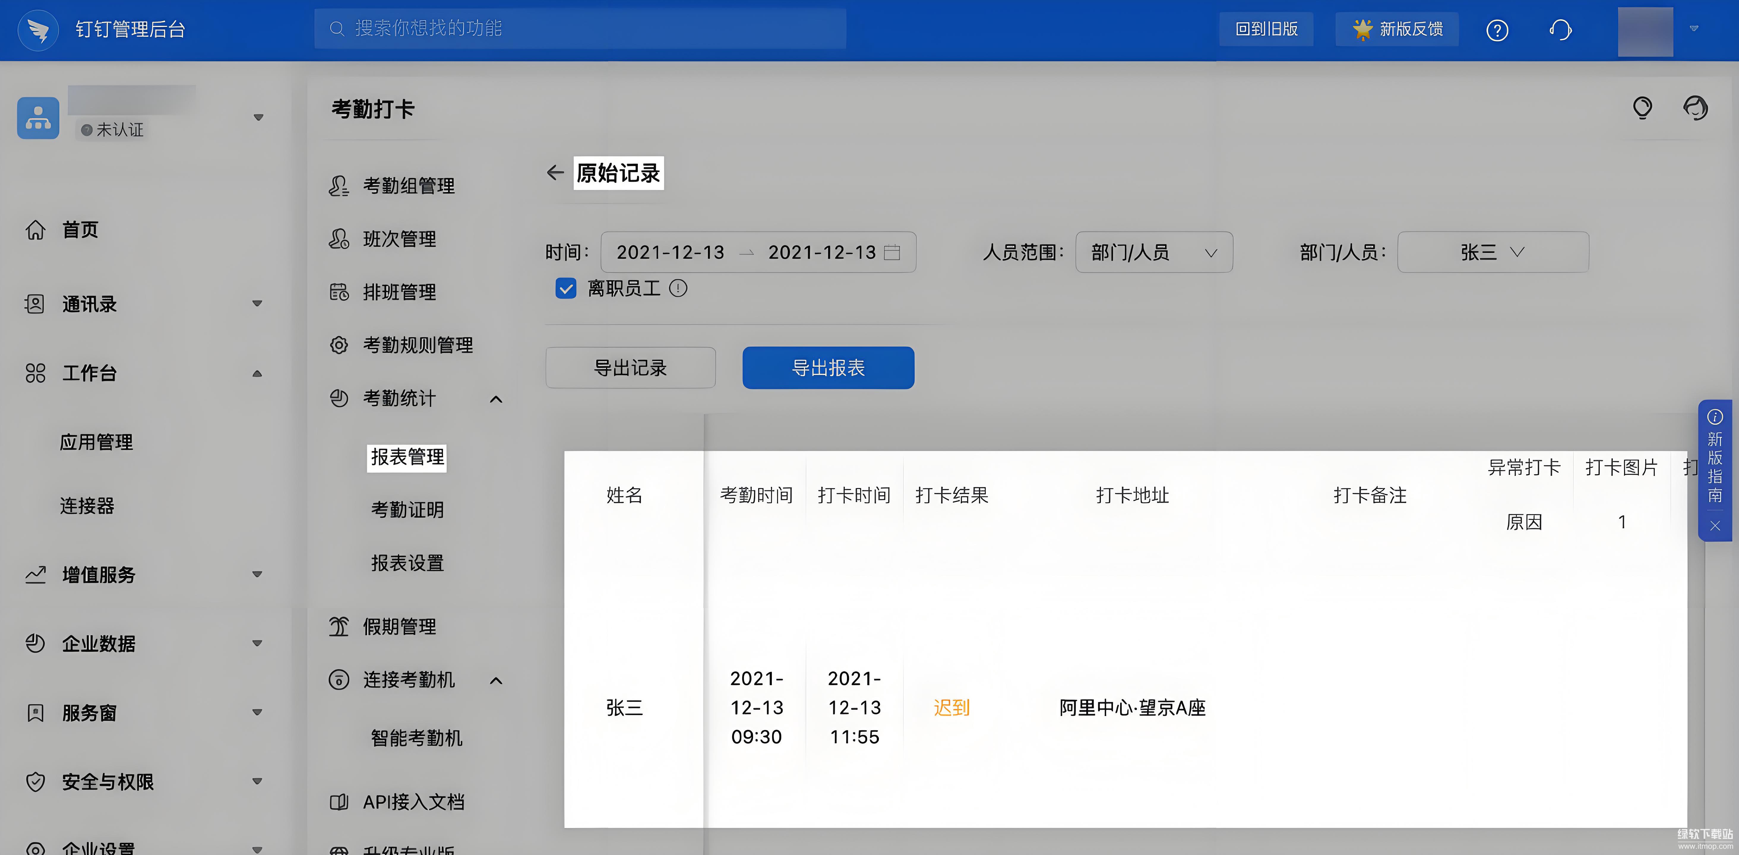Viewport: 1739px width, 855px height.
Task: Collapse the 工作台 menu arrow
Action: (x=257, y=373)
